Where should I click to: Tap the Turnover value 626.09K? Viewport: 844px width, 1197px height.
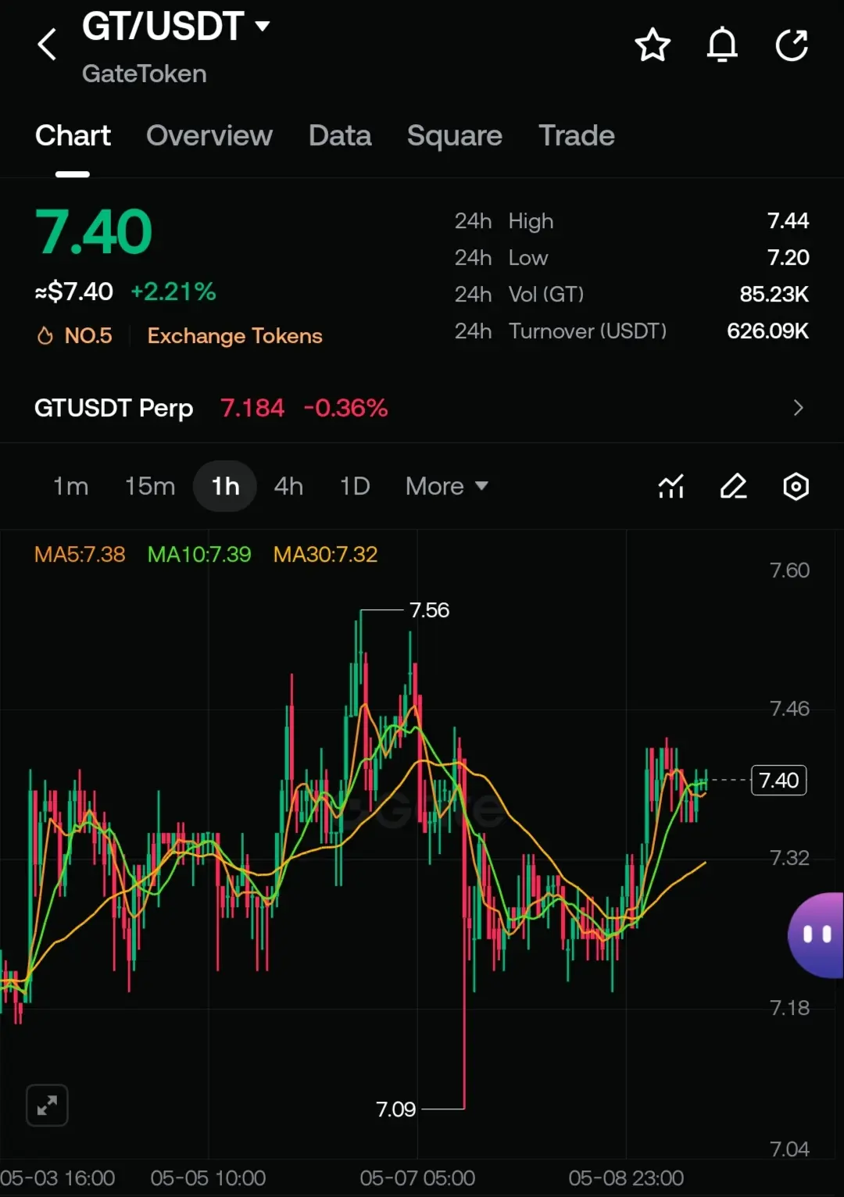(767, 331)
